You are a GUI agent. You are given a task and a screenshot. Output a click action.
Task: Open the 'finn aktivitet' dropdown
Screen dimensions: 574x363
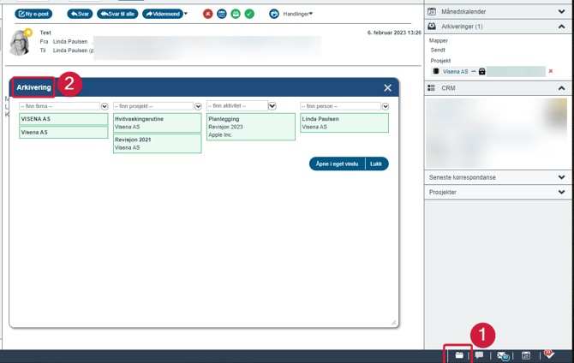coord(272,106)
